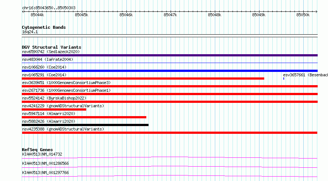Select the dark purple nsv6590742 variant bar
This screenshot has height=181, width=328.
pyautogui.click(x=170, y=55)
